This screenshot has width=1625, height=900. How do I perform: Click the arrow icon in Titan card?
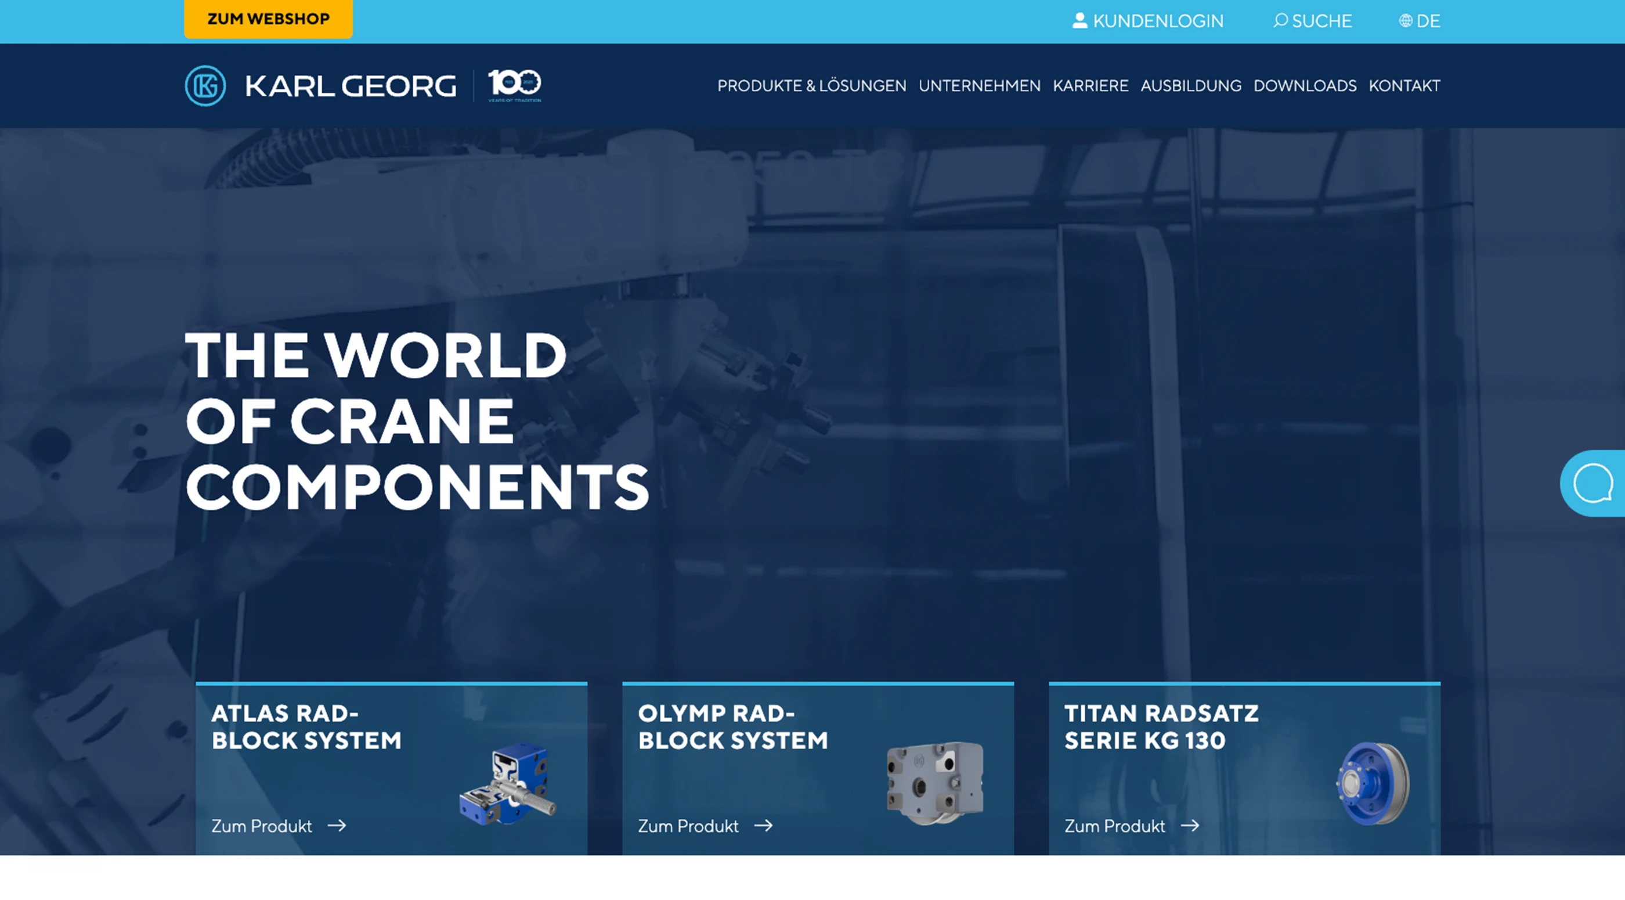(x=1190, y=826)
